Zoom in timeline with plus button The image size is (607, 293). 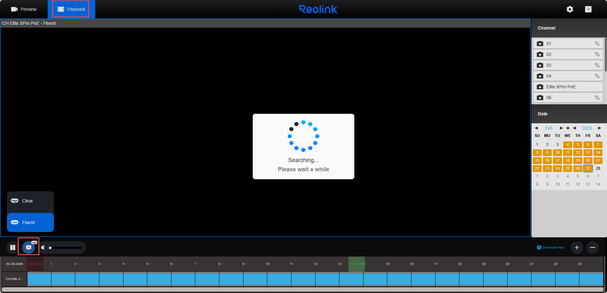(577, 248)
